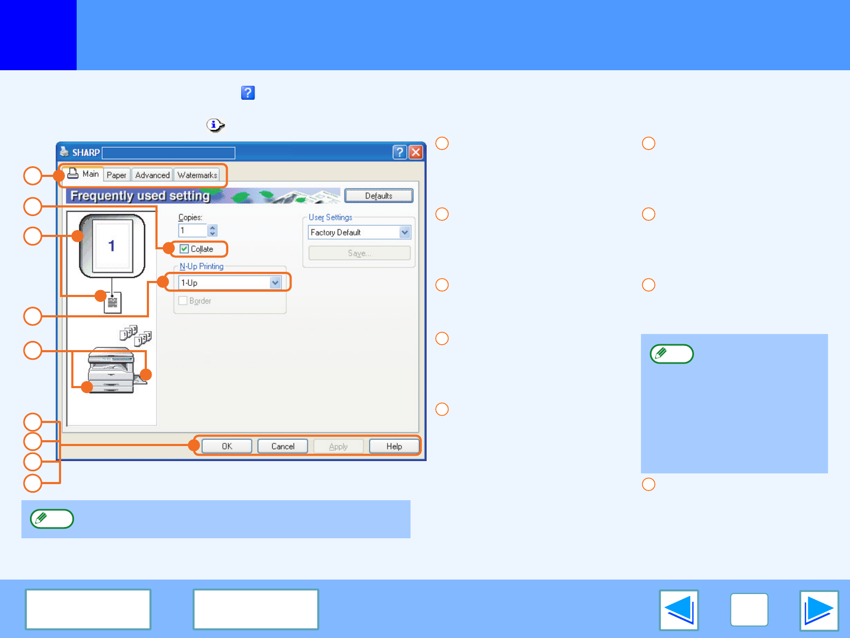Switch to the Paper tab
Viewport: 850px width, 638px height.
[116, 175]
